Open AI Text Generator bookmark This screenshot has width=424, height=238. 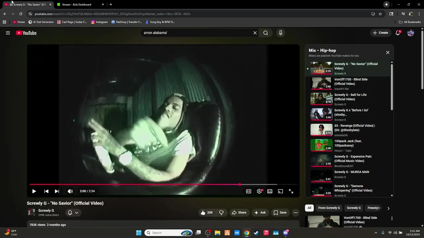[x=41, y=22]
